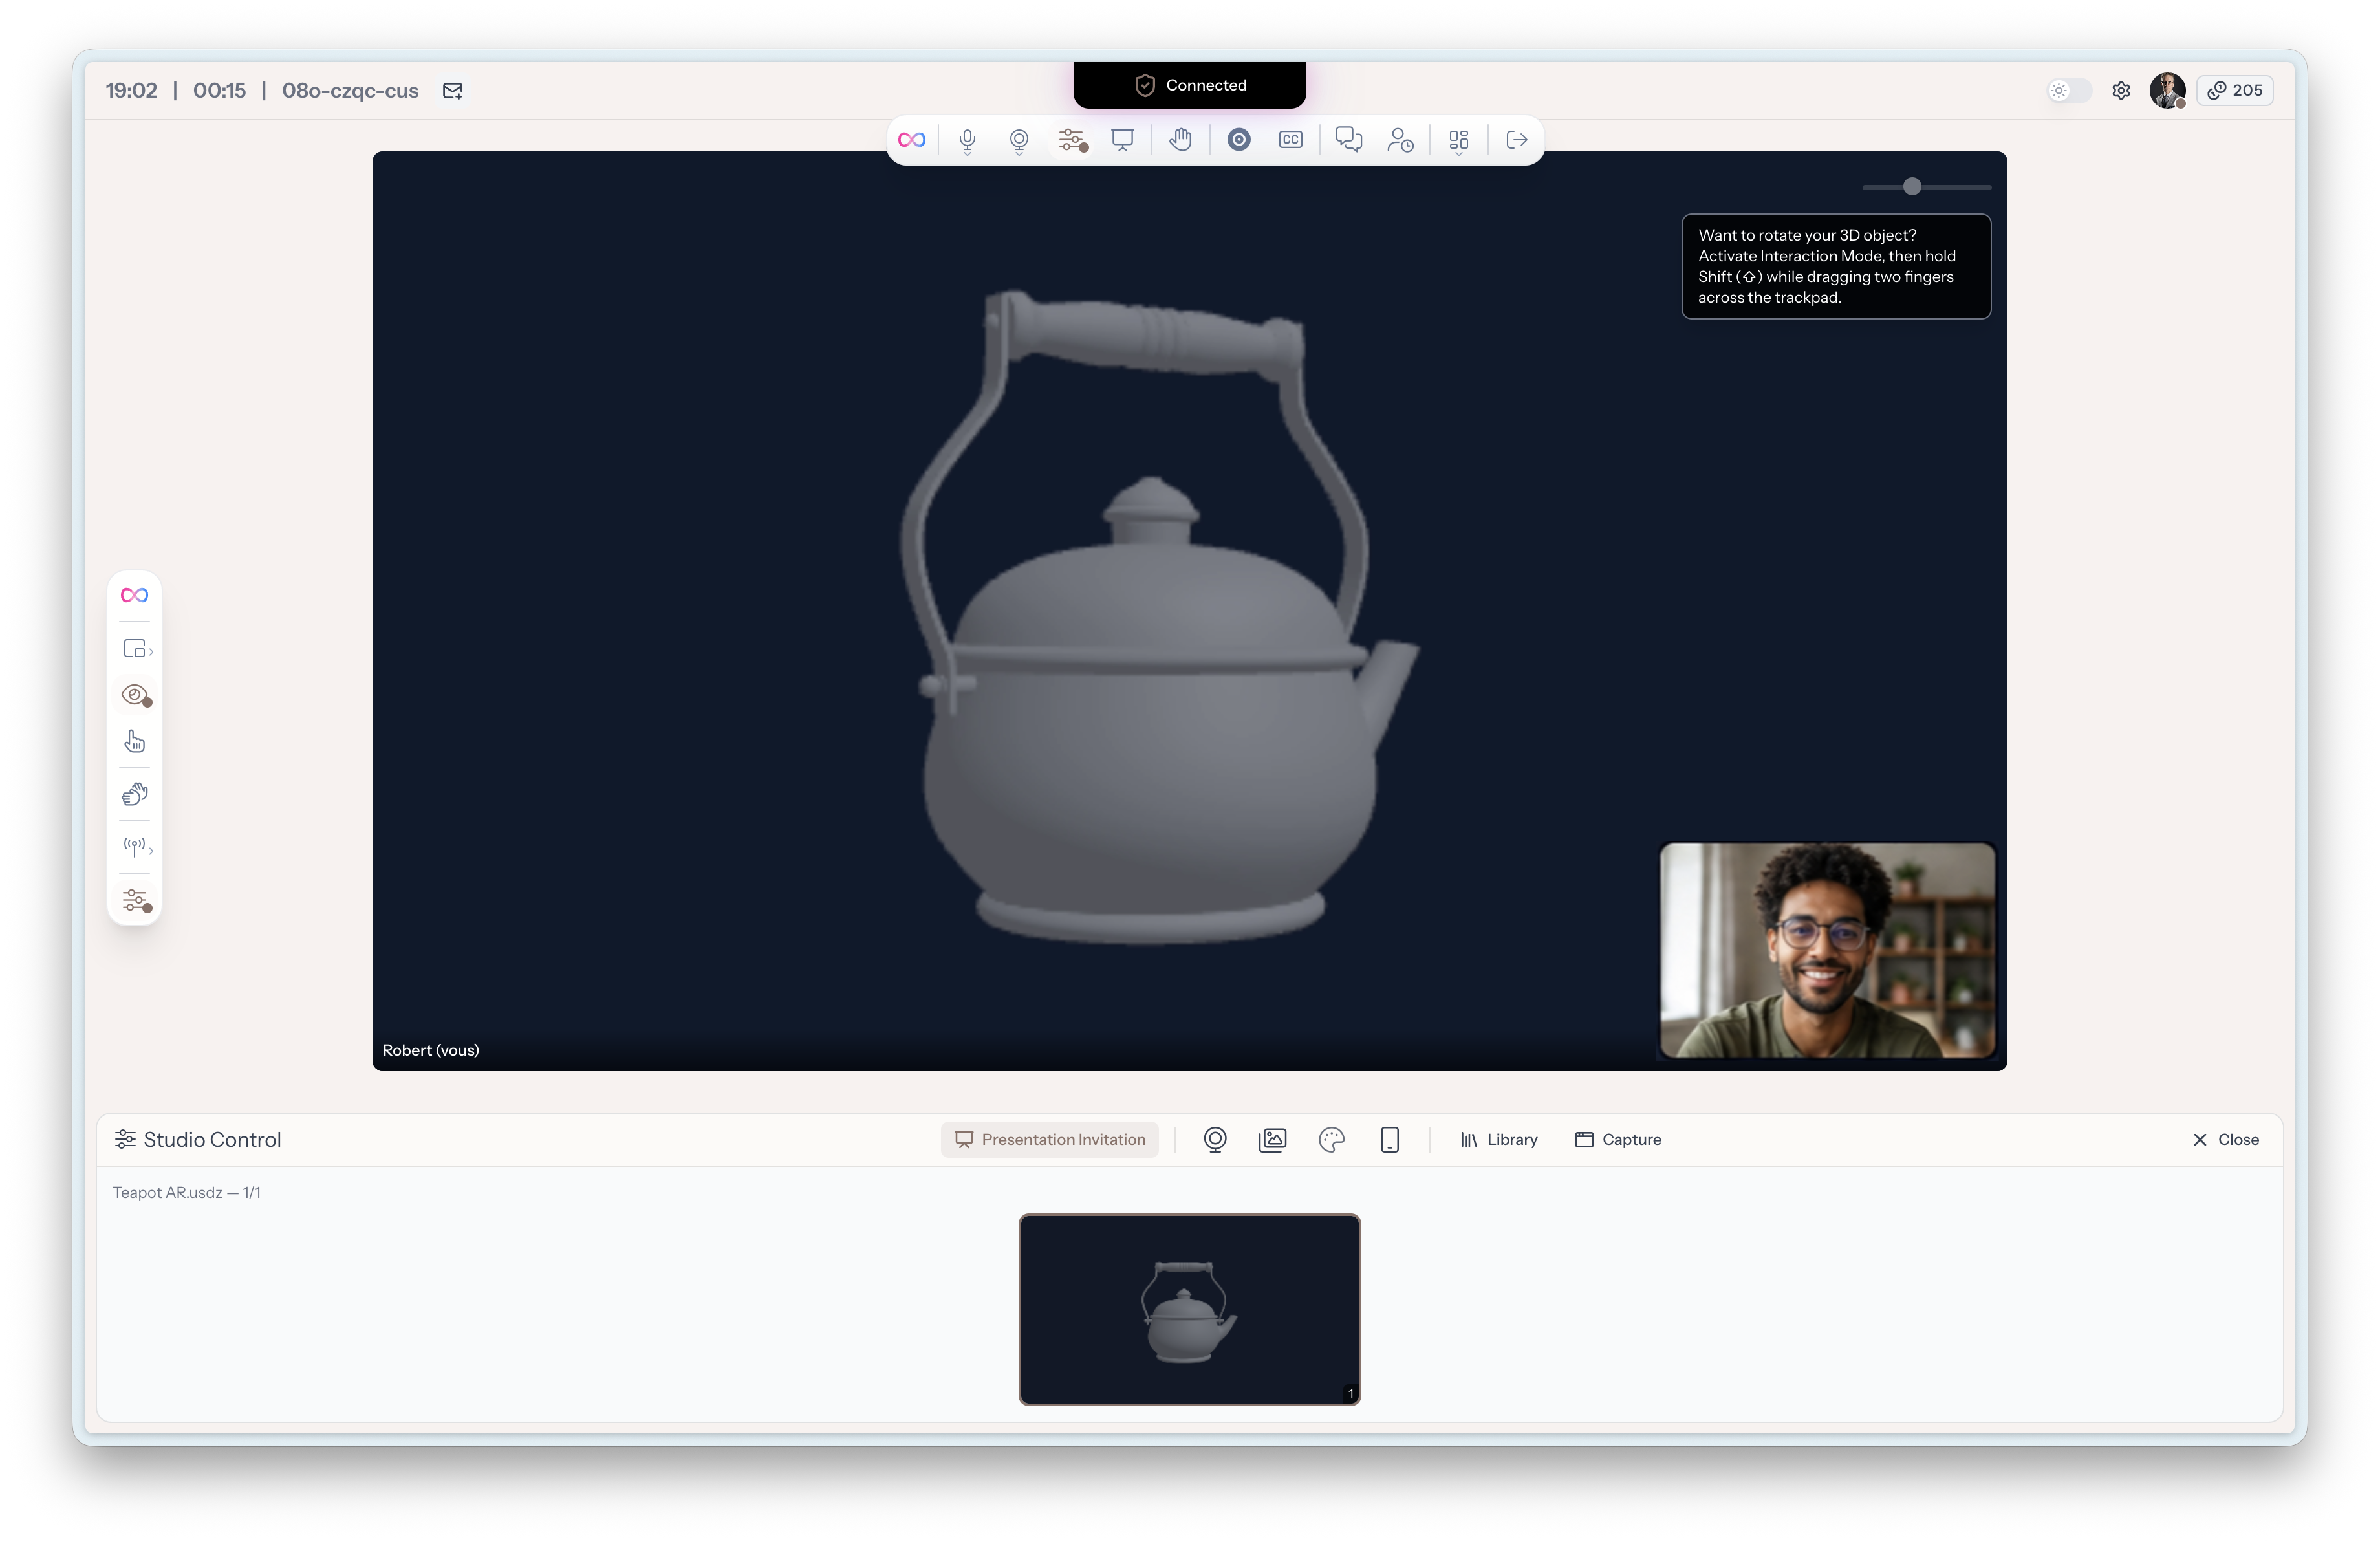Open the participant waiting-room icon

coord(1400,140)
